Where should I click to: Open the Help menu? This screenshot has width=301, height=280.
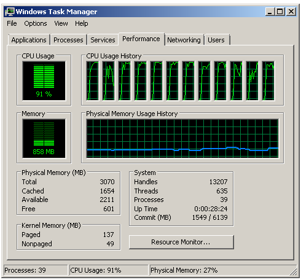(82, 23)
